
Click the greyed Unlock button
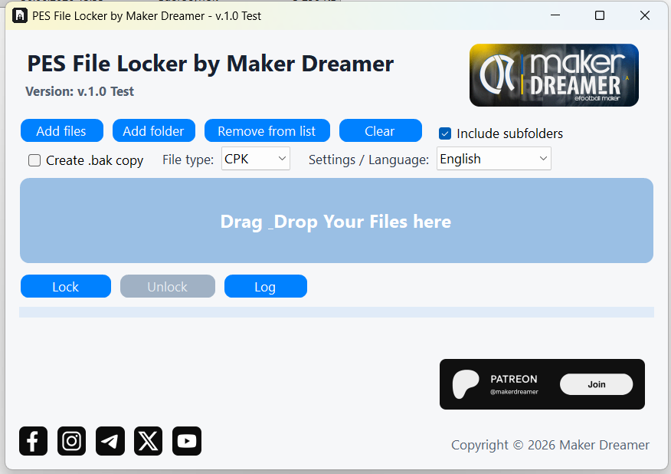(x=167, y=286)
